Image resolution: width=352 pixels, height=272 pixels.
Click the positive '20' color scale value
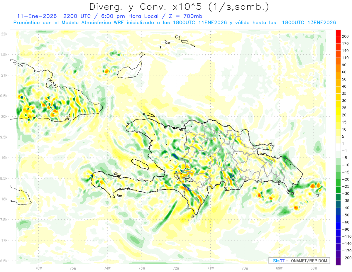(344, 115)
